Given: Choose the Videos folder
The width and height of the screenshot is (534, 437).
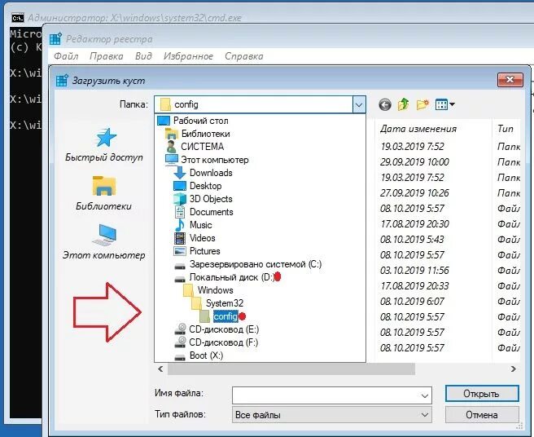Looking at the screenshot, I should [x=203, y=238].
